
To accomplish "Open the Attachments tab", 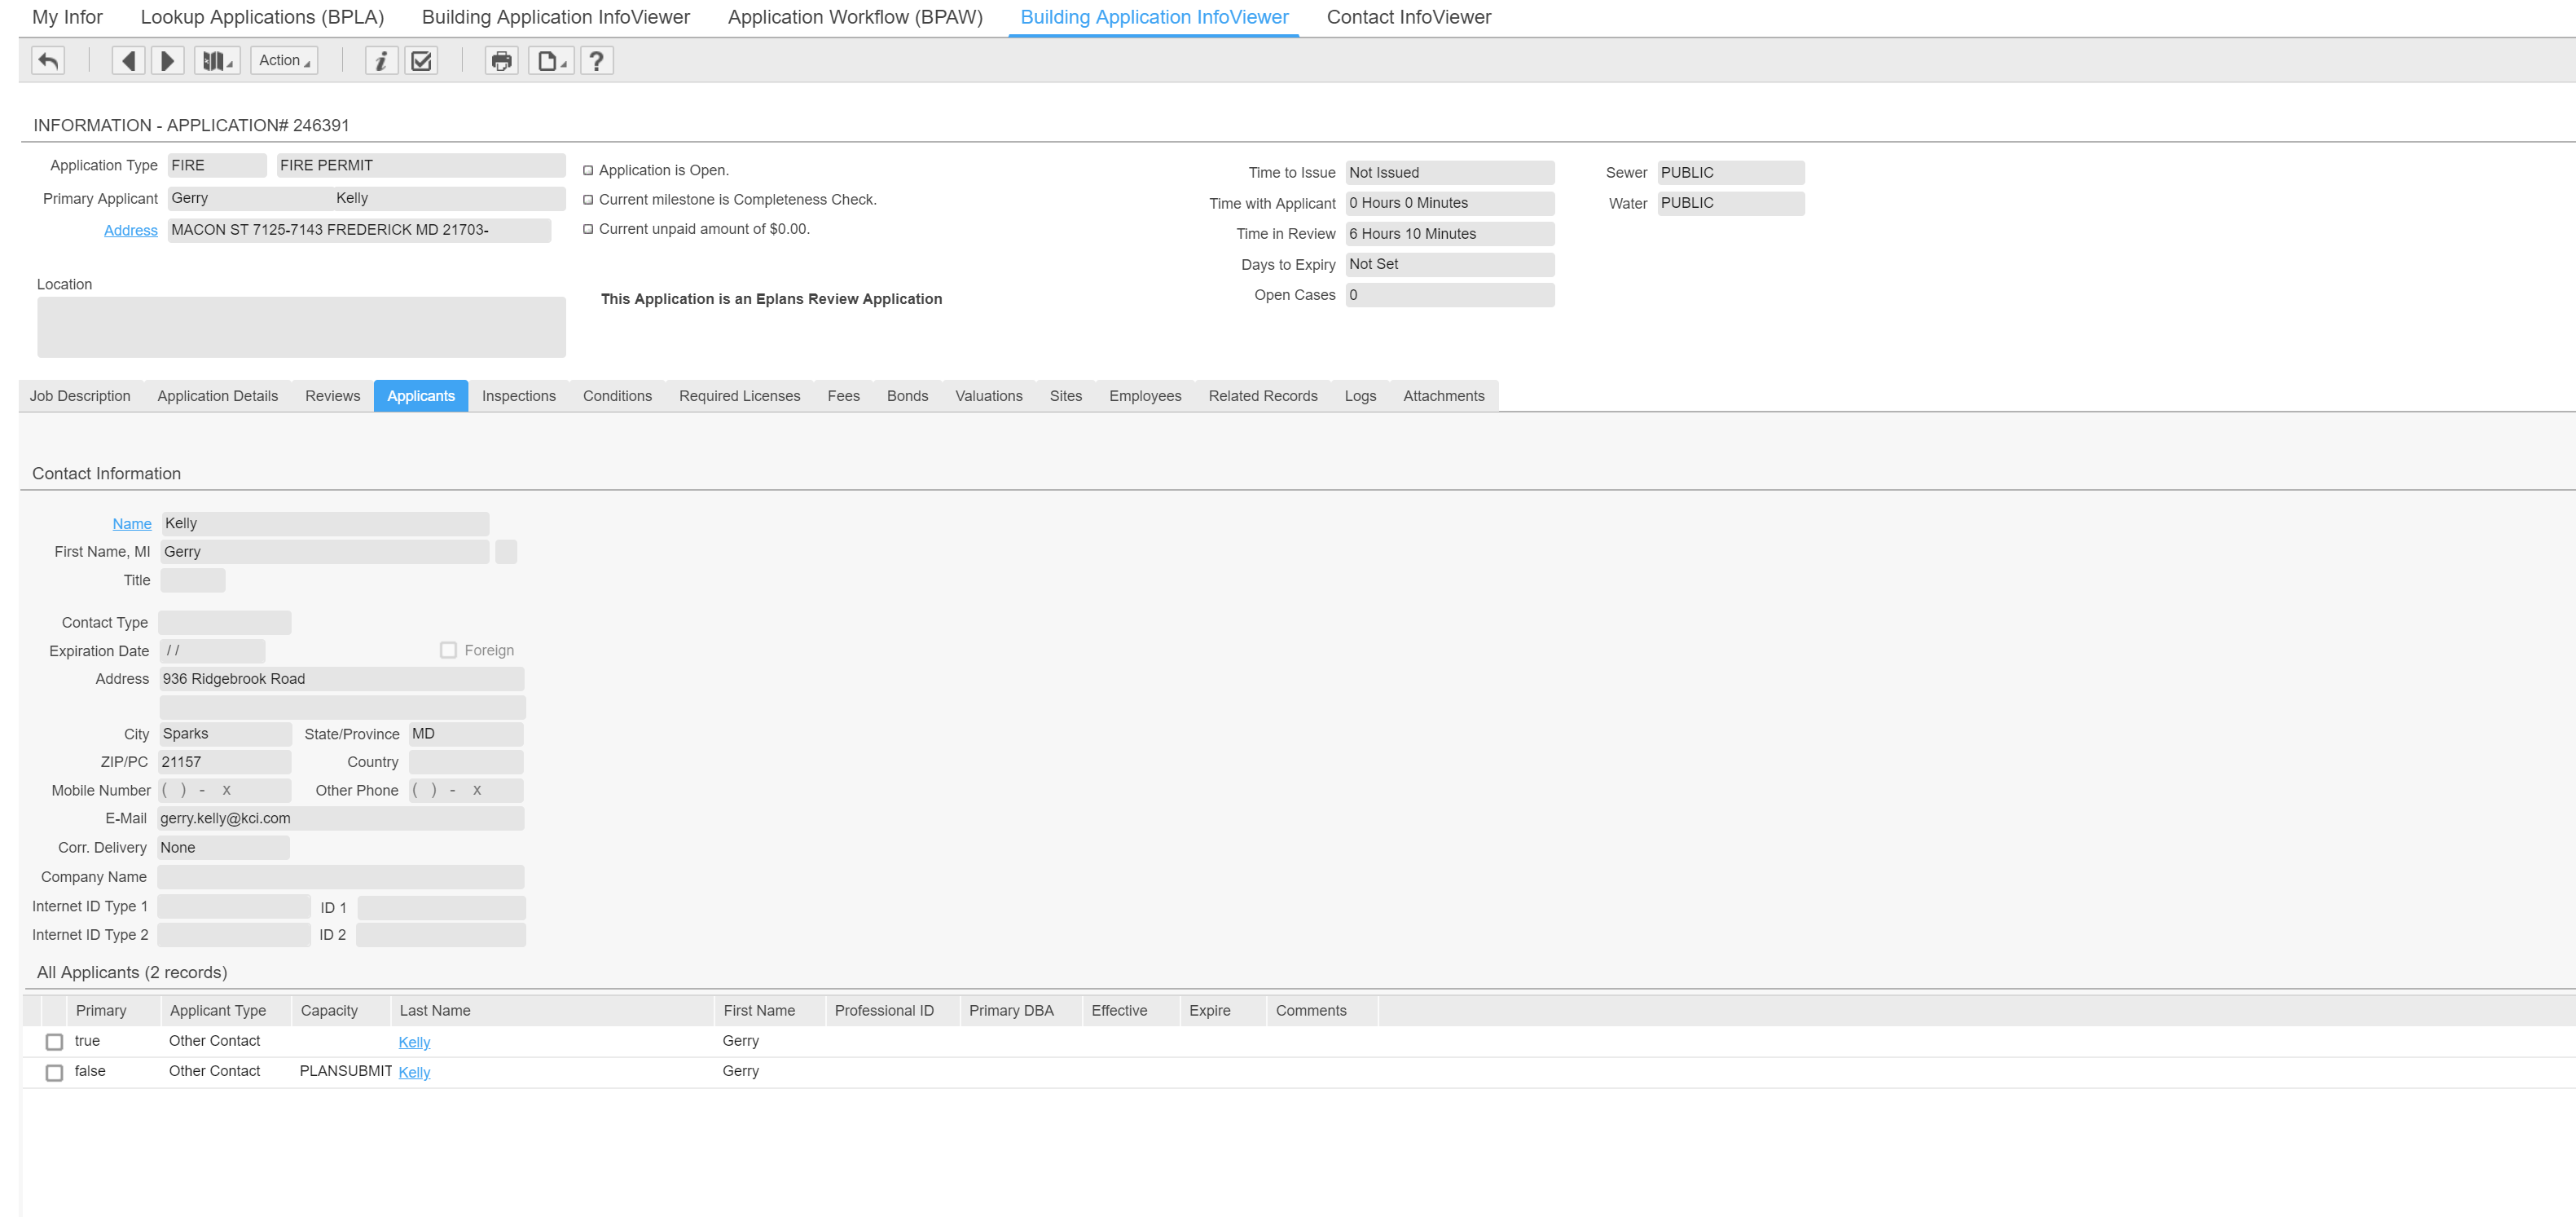I will [1444, 396].
